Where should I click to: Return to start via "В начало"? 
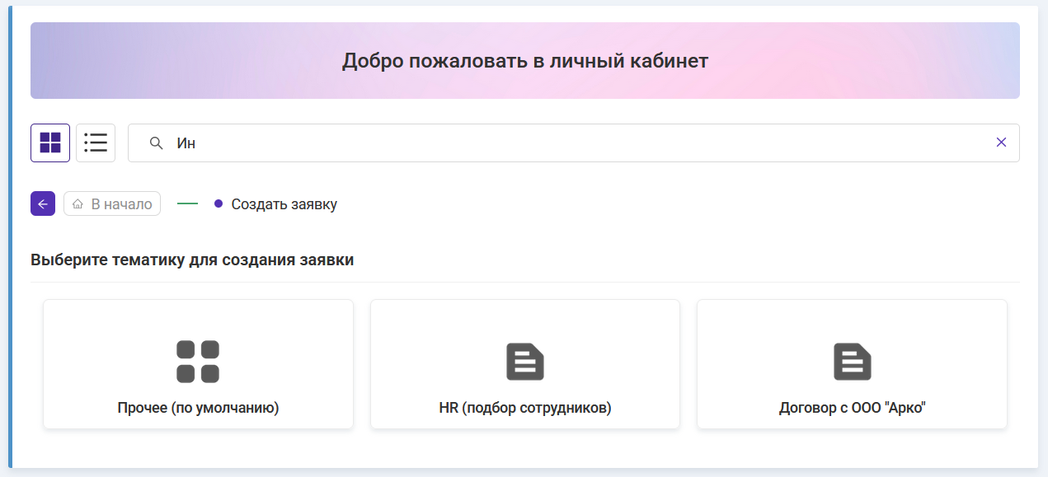click(112, 204)
